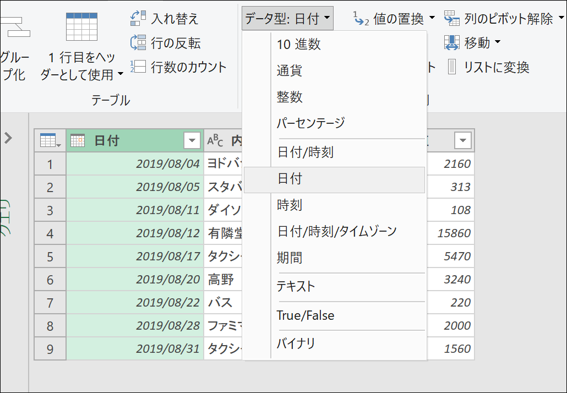567x393 pixels.
Task: Click the cell 2019/08/04
Action: pyautogui.click(x=135, y=164)
